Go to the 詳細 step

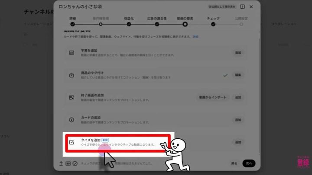tap(73, 24)
